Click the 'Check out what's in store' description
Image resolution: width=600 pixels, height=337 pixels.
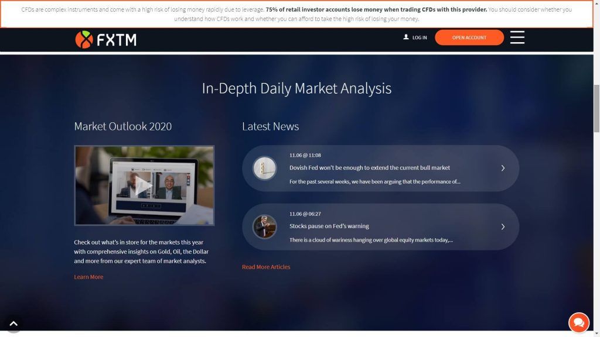[141, 252]
